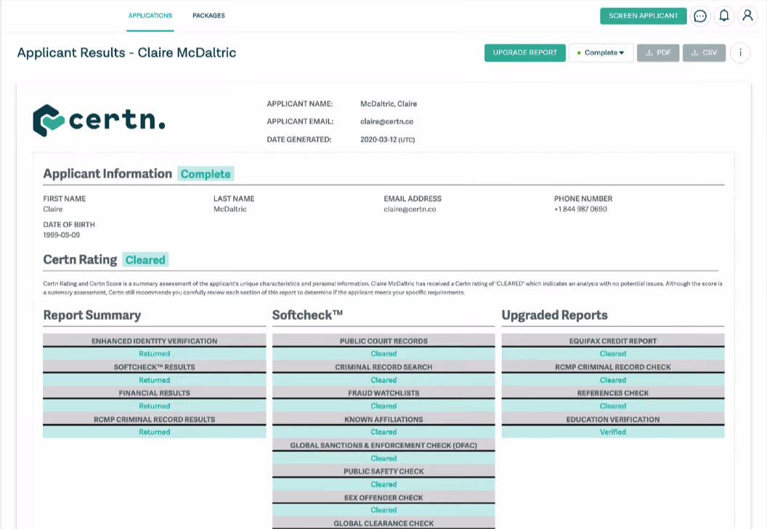This screenshot has height=529, width=767.
Task: Click Returned under Financial Results
Action: (155, 406)
